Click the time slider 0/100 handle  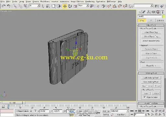tap(12, 103)
